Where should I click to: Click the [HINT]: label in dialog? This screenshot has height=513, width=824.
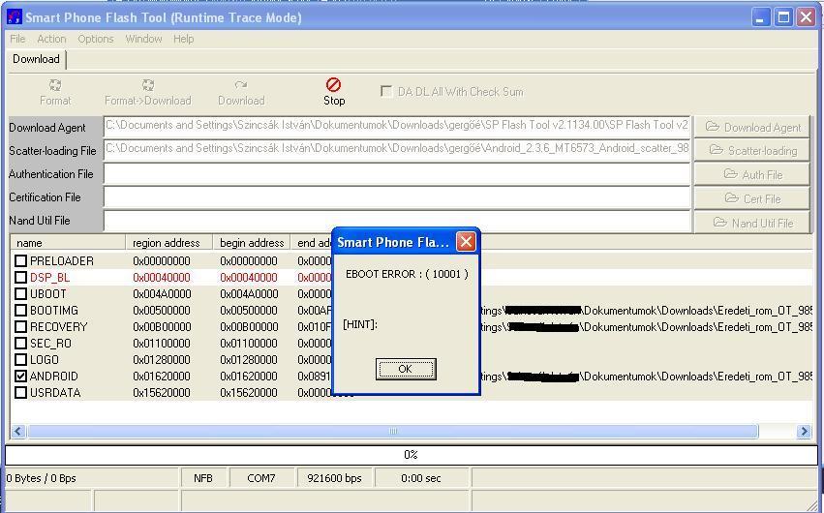[360, 324]
